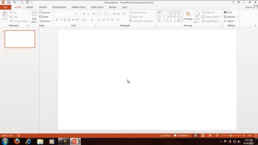Toggle text Shadow
258x145 pixels.
(x=69, y=20)
